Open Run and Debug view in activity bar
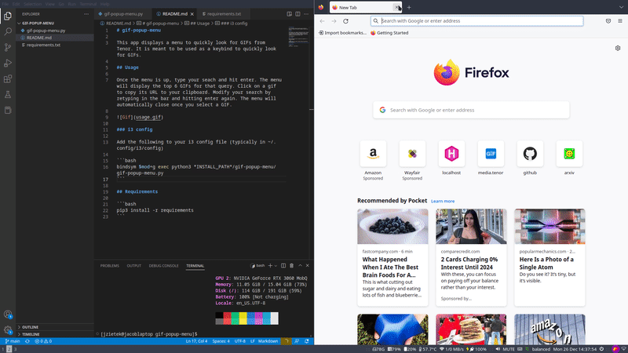This screenshot has height=353, width=628. [x=8, y=63]
